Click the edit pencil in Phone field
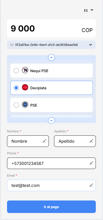 tap(91, 163)
